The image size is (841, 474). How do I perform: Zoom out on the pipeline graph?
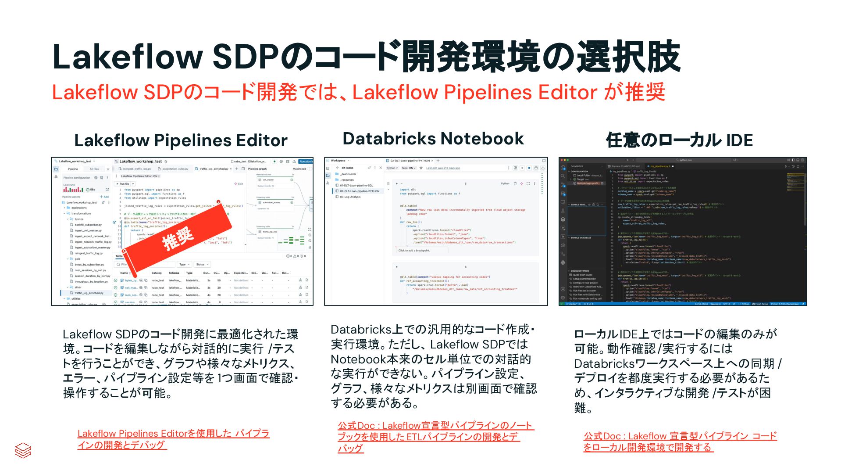310,241
